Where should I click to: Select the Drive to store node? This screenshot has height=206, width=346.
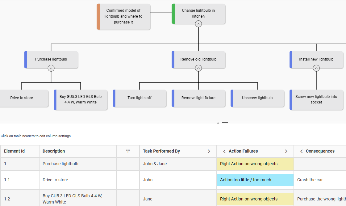tap(22, 98)
